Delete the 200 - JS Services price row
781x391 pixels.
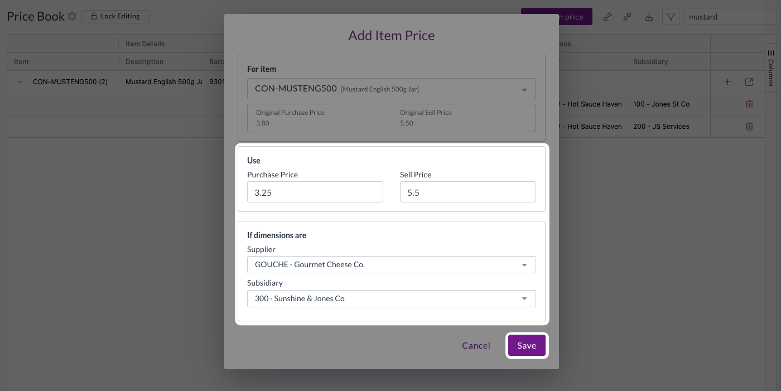749,127
